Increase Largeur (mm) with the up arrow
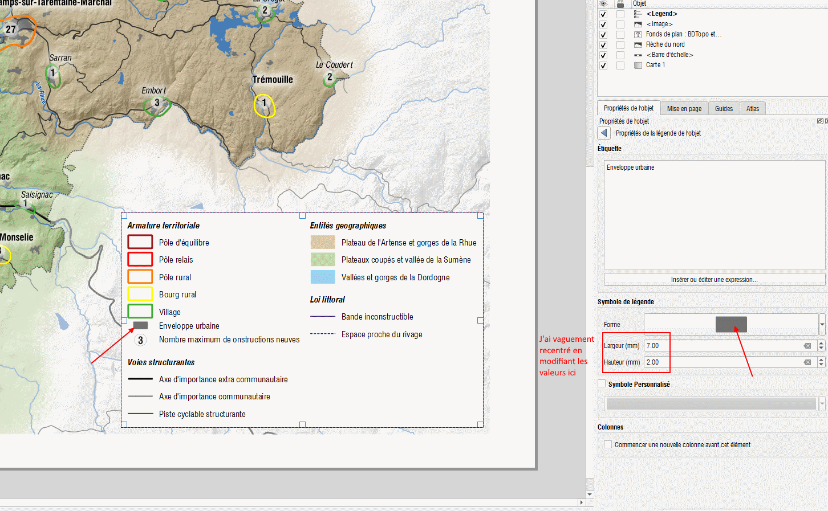The height and width of the screenshot is (511, 828). [821, 343]
